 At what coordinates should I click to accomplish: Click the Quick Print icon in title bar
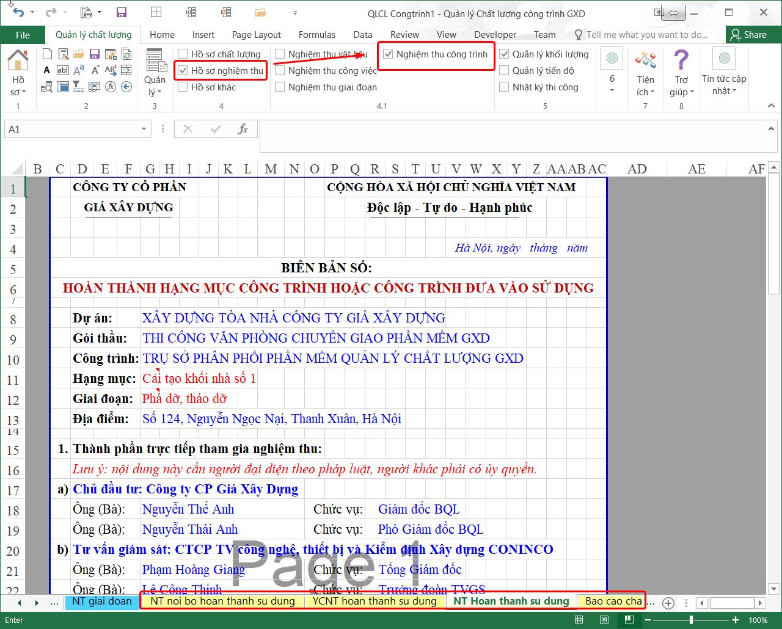pyautogui.click(x=86, y=13)
